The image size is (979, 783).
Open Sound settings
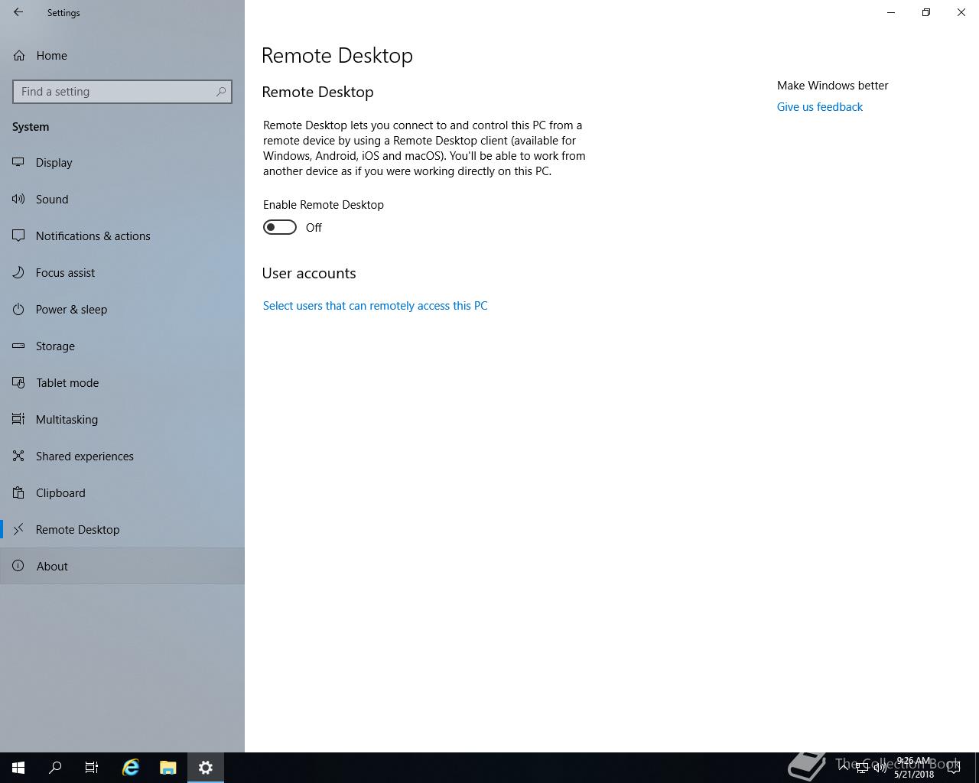[x=122, y=199]
